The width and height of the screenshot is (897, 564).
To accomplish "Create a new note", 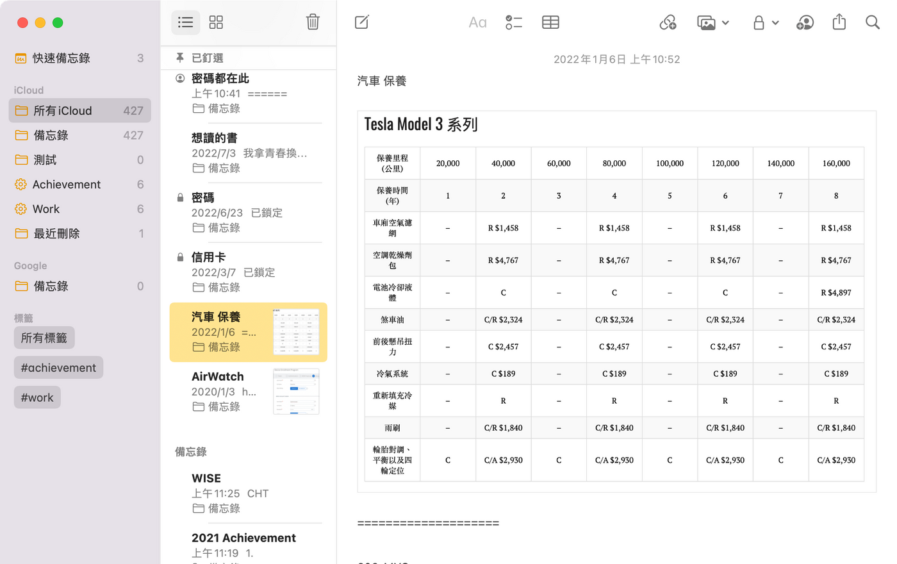I will click(362, 22).
